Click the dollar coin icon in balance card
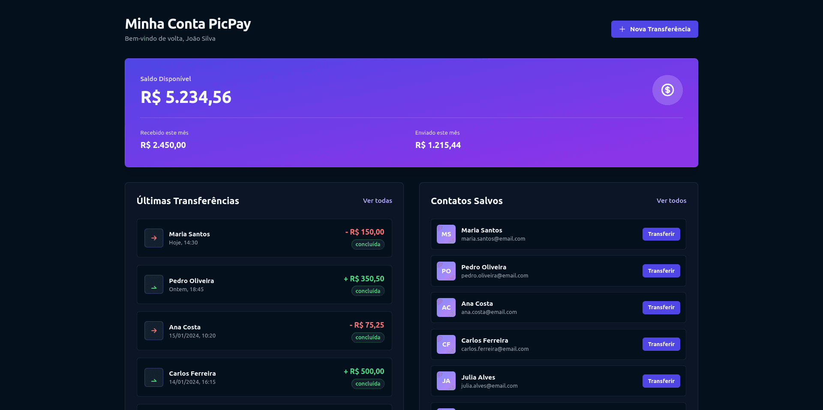 [x=667, y=90]
